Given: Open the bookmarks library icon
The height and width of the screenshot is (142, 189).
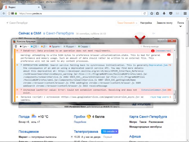Looking at the screenshot, I should click(157, 14).
